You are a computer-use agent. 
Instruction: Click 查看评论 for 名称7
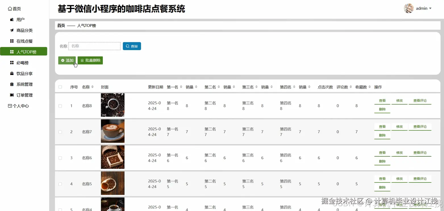coord(420,127)
